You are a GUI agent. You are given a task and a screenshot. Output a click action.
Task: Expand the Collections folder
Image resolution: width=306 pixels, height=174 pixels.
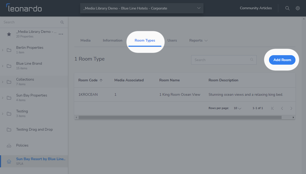coord(3,82)
